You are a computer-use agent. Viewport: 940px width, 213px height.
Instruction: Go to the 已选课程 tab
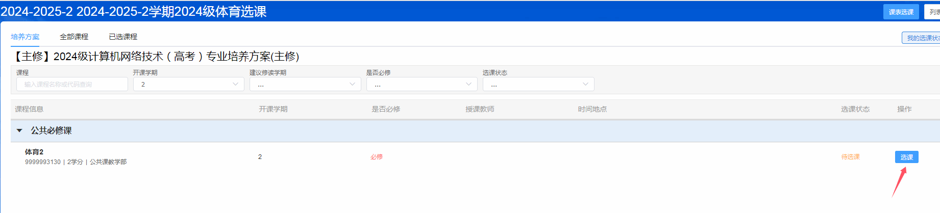123,37
